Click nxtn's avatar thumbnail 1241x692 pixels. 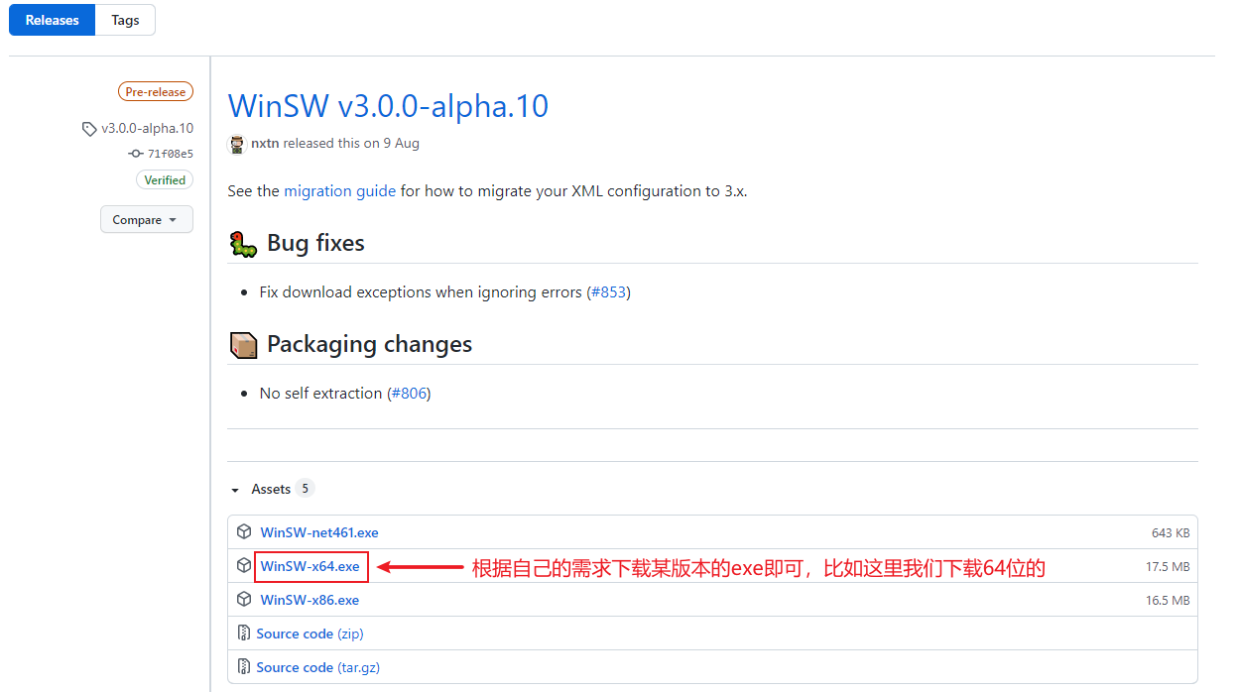237,144
